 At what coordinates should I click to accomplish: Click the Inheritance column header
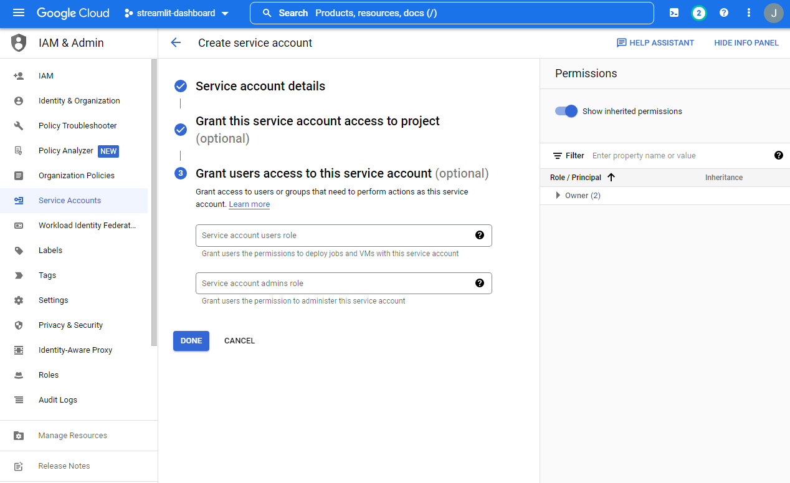pos(724,178)
